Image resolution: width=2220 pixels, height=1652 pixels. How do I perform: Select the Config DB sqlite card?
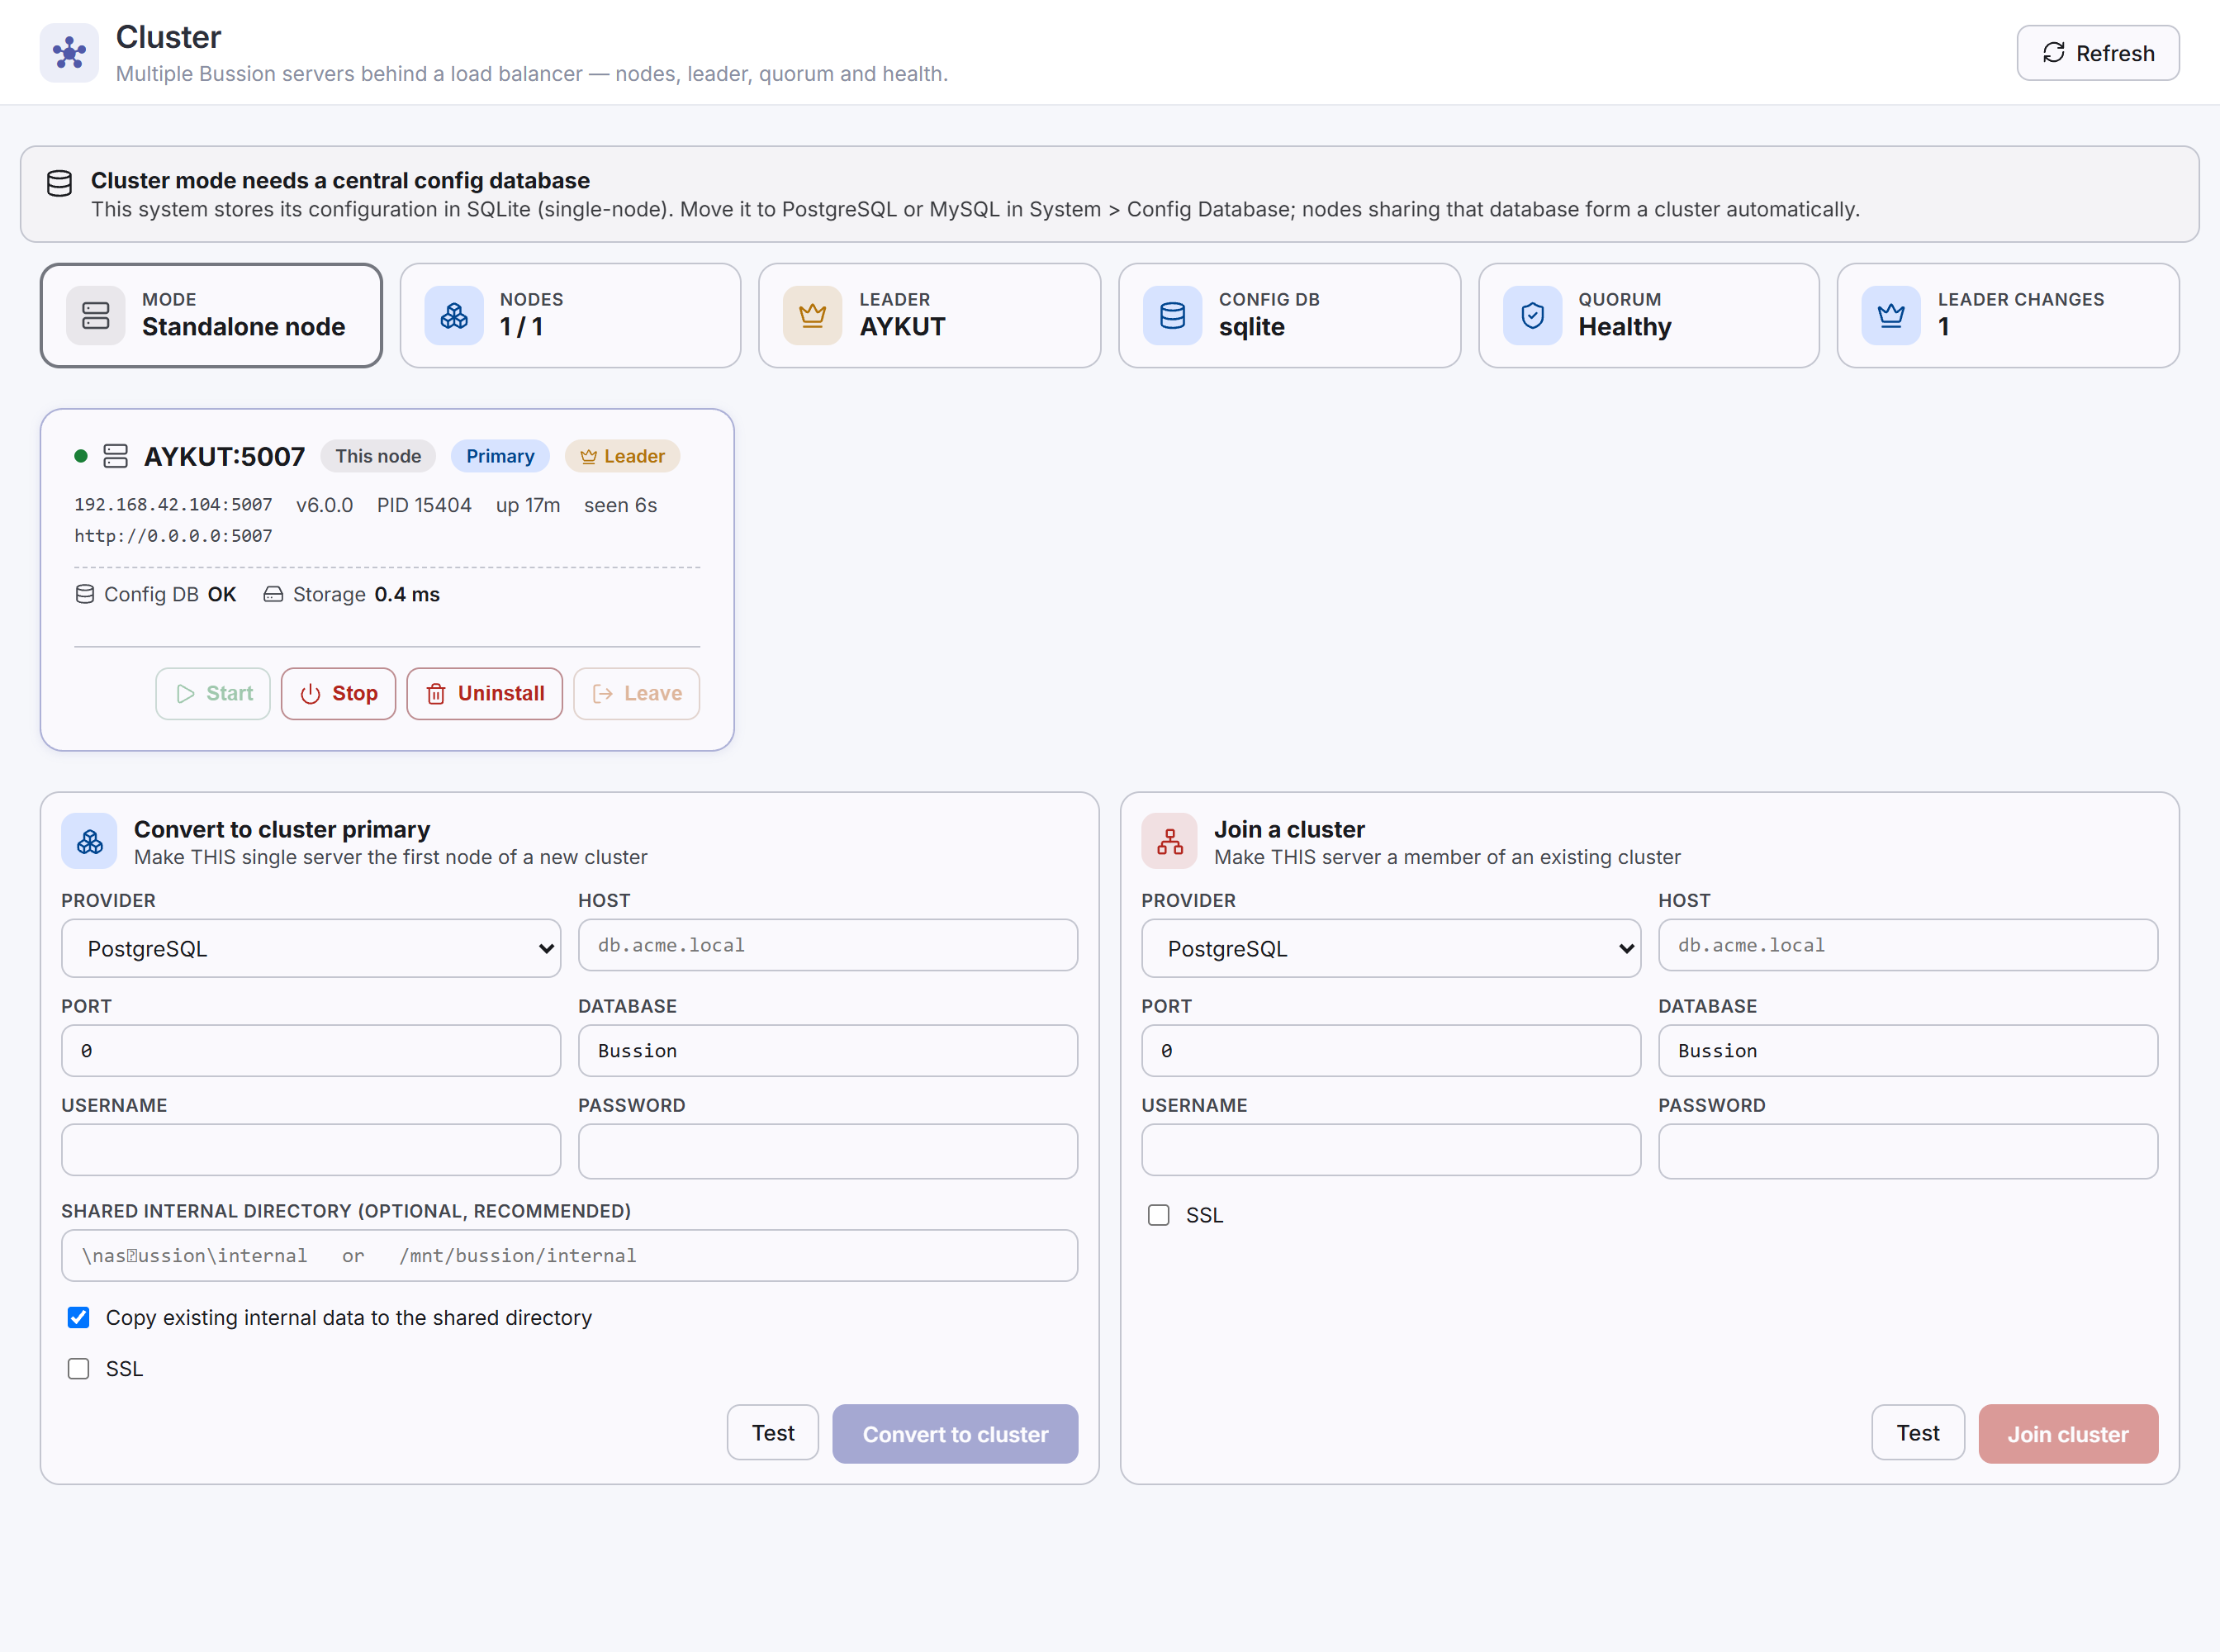point(1290,316)
